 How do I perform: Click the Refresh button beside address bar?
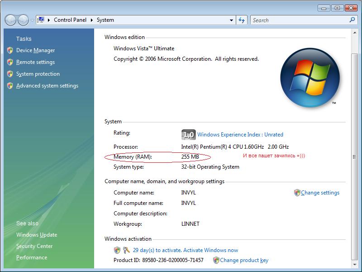242,20
